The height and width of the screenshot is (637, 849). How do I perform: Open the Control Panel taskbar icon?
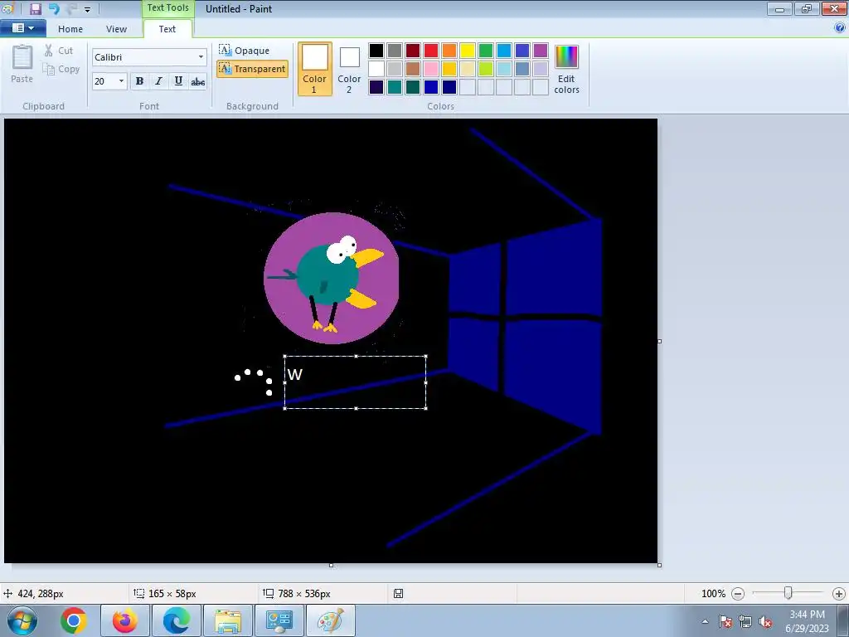click(279, 620)
